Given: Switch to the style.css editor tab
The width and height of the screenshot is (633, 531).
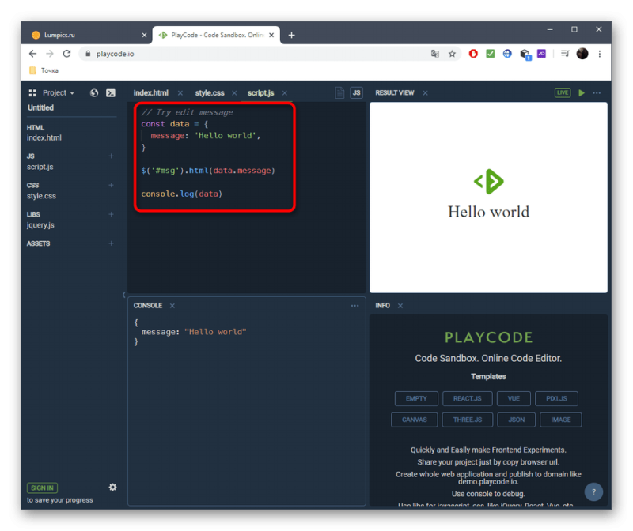Looking at the screenshot, I should 210,93.
